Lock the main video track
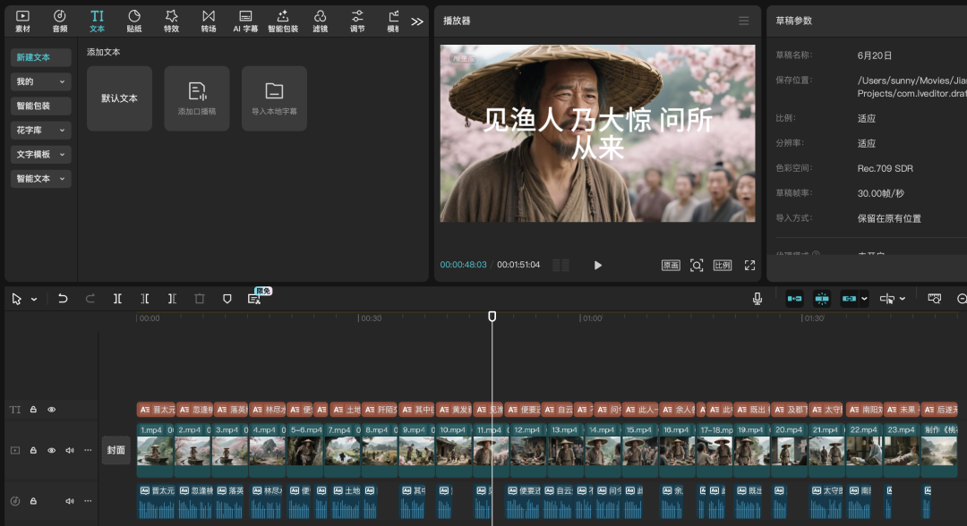The height and width of the screenshot is (526, 967). click(x=33, y=450)
